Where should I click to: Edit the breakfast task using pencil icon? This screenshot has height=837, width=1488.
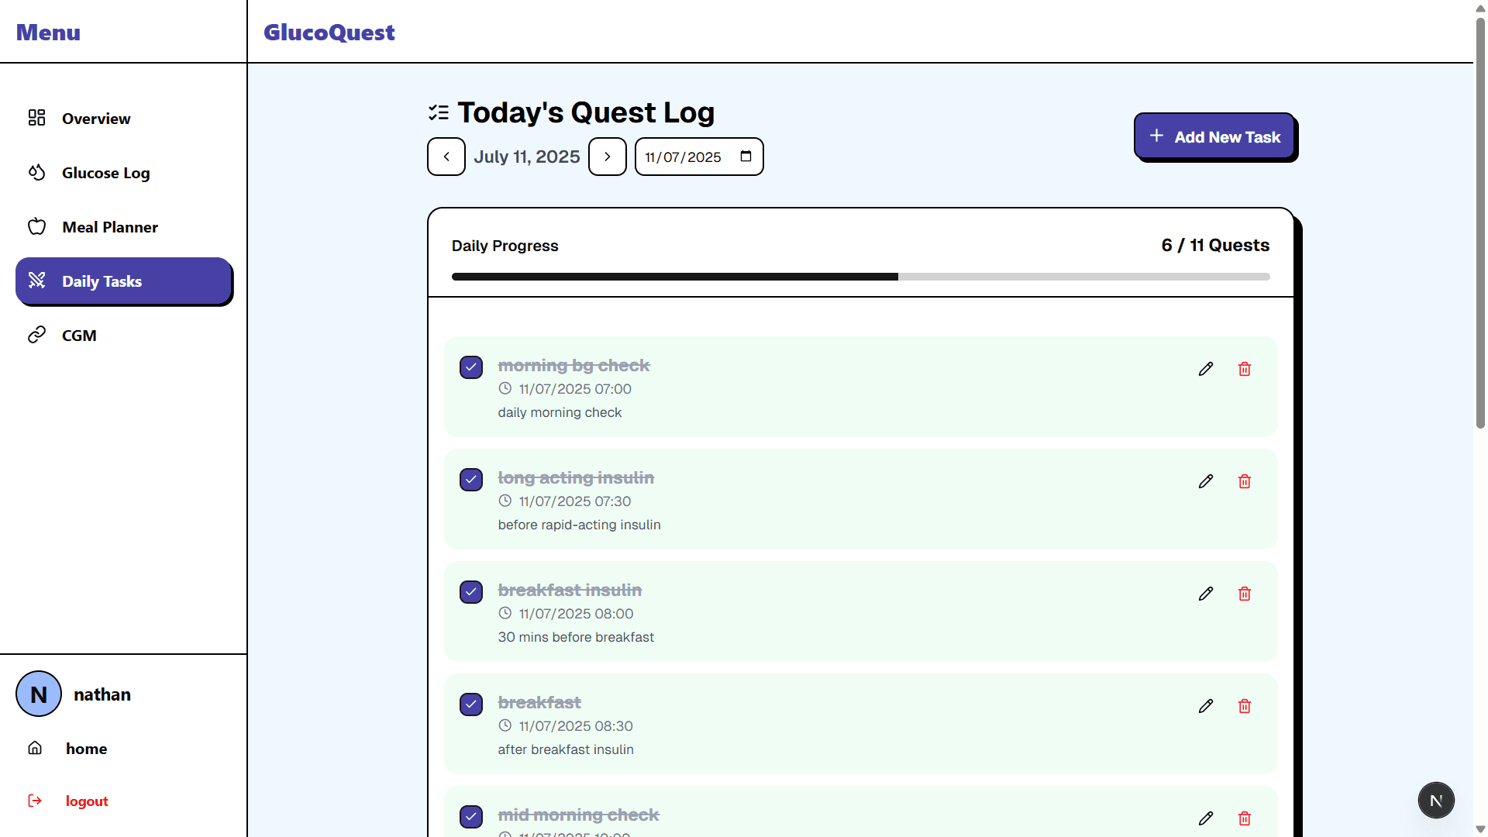coord(1206,706)
